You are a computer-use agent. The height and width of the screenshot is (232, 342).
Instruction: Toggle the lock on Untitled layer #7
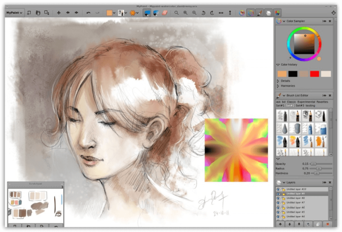point(283,202)
